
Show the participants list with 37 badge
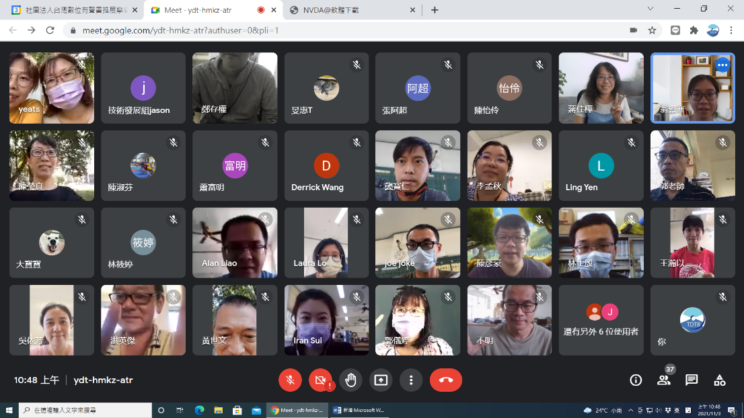664,380
